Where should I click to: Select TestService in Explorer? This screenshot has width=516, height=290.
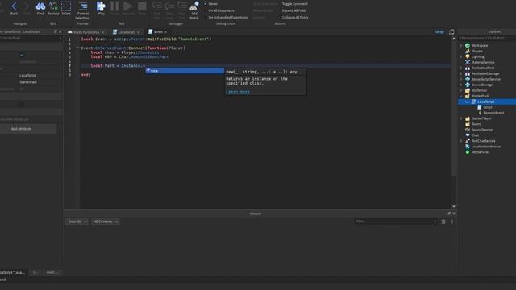480,152
